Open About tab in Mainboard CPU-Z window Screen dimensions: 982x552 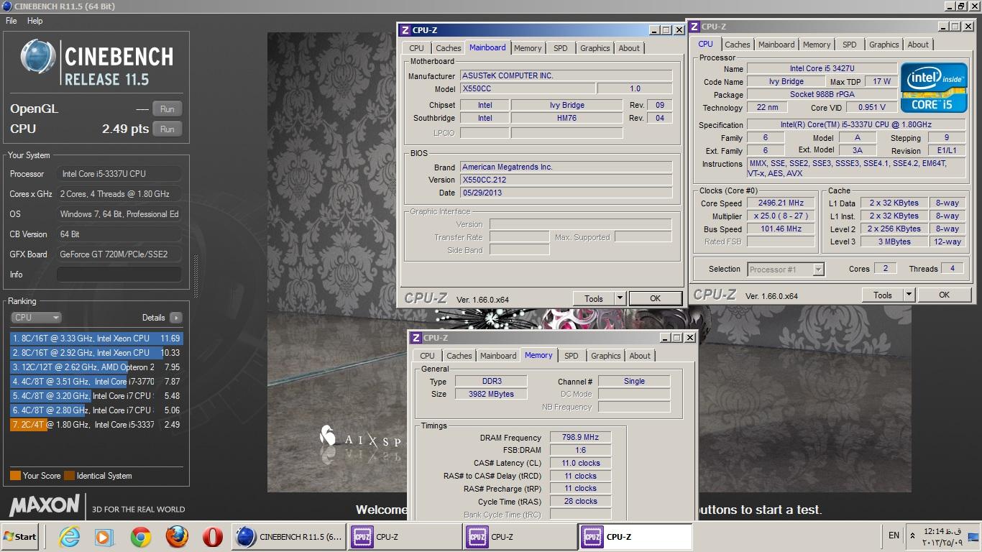(629, 48)
